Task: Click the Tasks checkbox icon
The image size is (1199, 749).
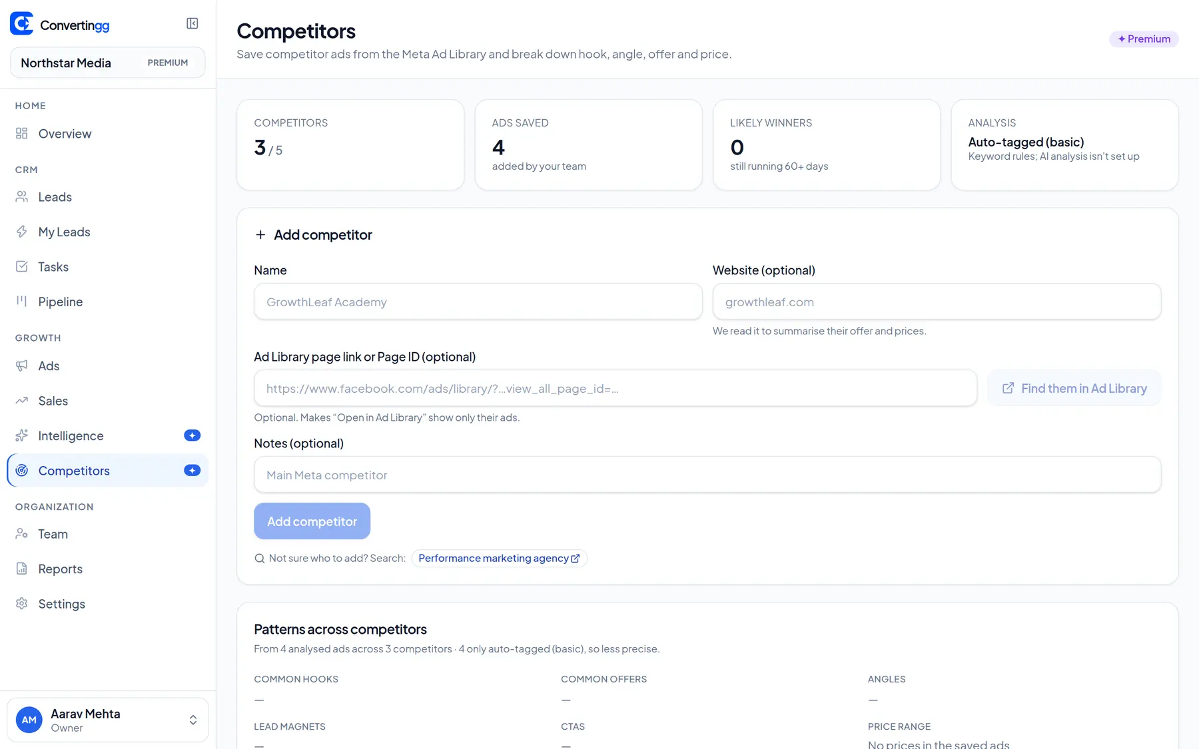Action: [22, 266]
